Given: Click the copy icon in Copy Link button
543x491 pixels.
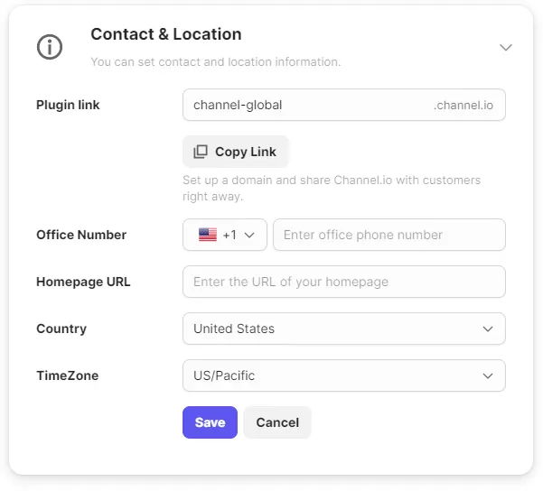Looking at the screenshot, I should [201, 152].
